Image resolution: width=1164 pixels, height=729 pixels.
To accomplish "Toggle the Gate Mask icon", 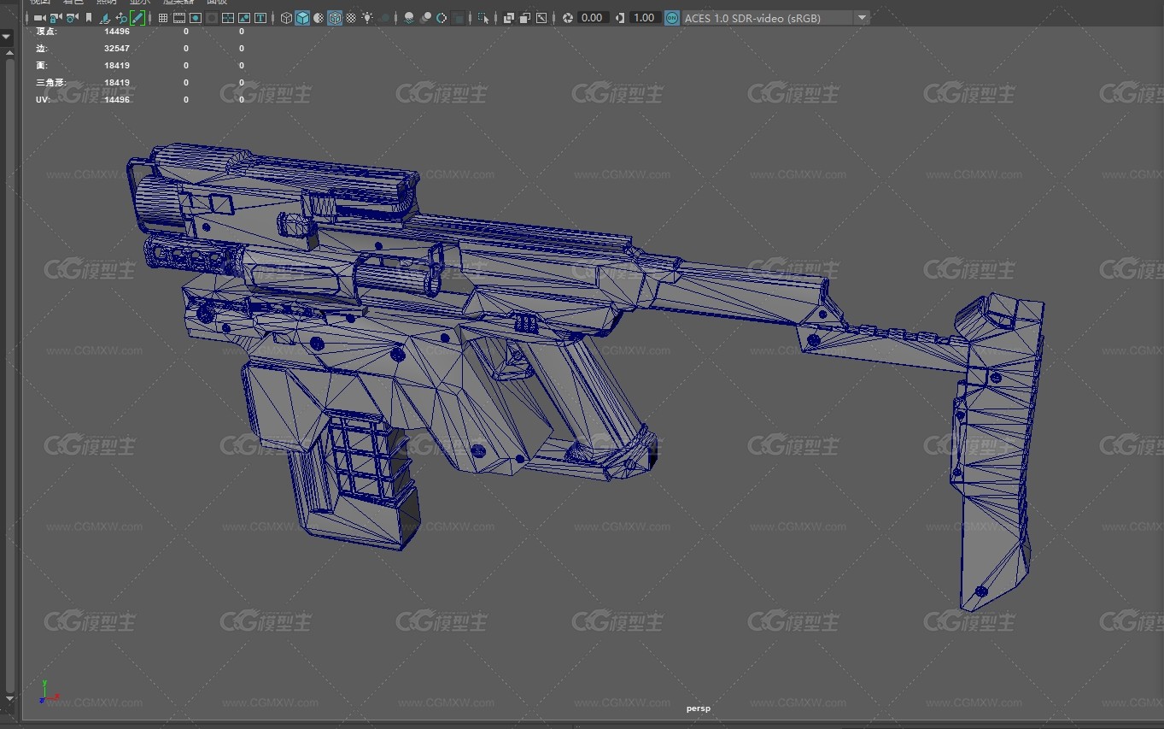I will coord(212,18).
